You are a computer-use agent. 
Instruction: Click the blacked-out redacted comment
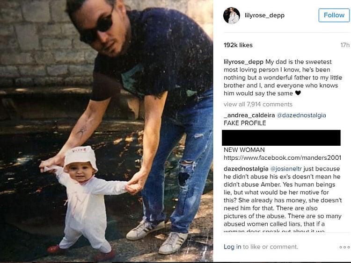281,138
